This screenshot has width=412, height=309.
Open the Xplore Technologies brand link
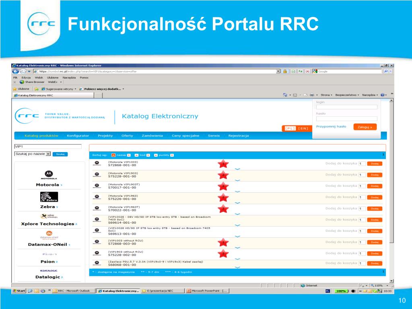click(x=49, y=224)
